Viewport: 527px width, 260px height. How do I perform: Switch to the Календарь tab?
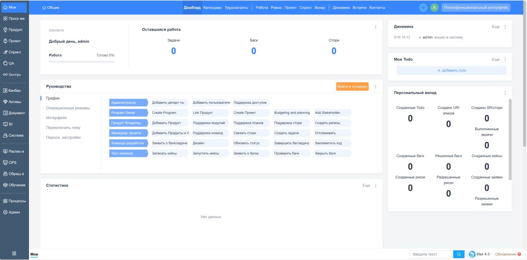pos(213,7)
